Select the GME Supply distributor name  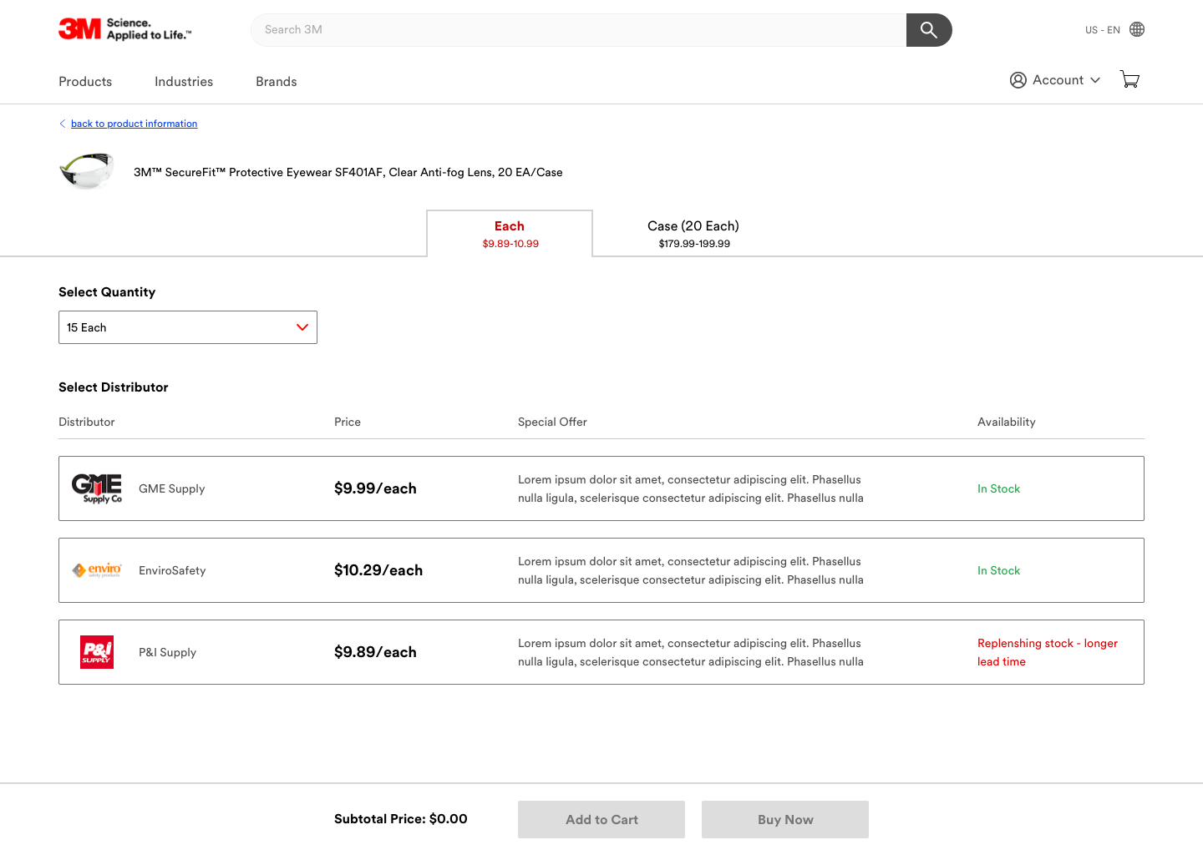click(172, 489)
